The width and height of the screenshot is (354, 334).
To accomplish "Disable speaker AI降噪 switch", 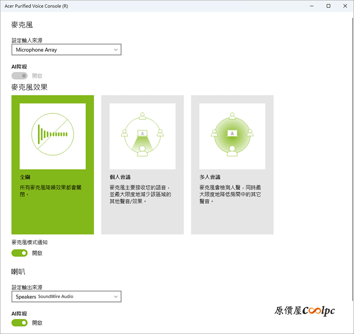I will (19, 323).
